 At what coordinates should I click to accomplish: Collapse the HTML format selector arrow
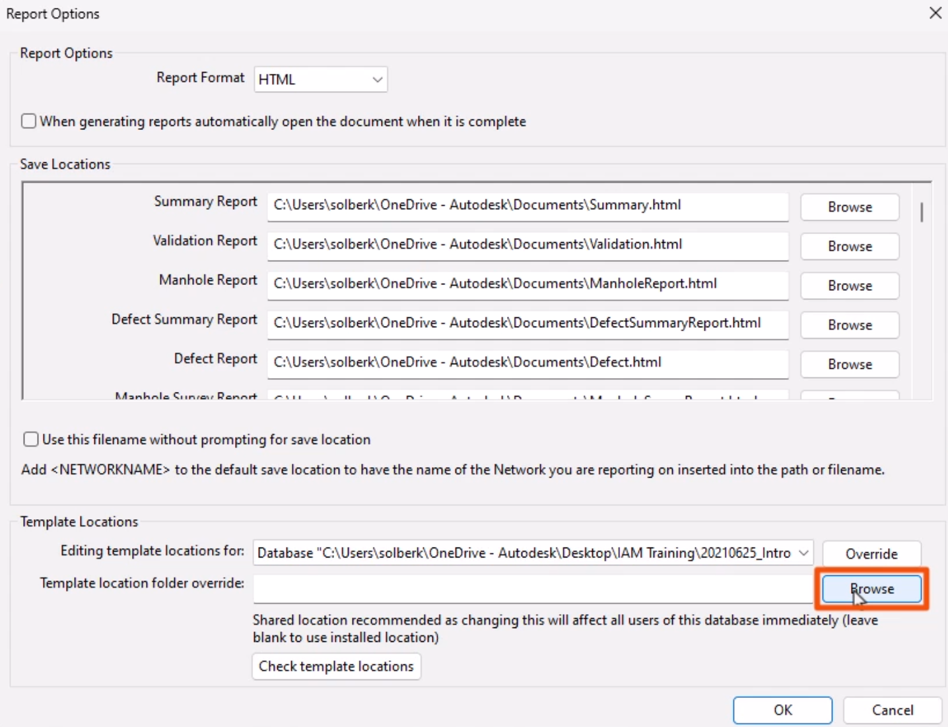click(x=376, y=79)
